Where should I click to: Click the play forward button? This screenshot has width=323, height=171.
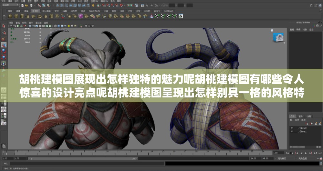coord(306,153)
